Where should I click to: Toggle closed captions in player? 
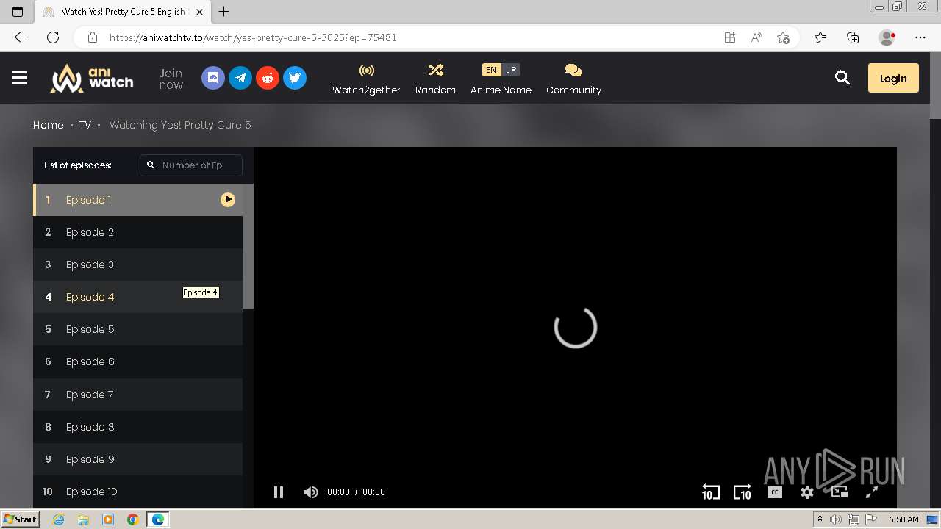click(x=775, y=492)
